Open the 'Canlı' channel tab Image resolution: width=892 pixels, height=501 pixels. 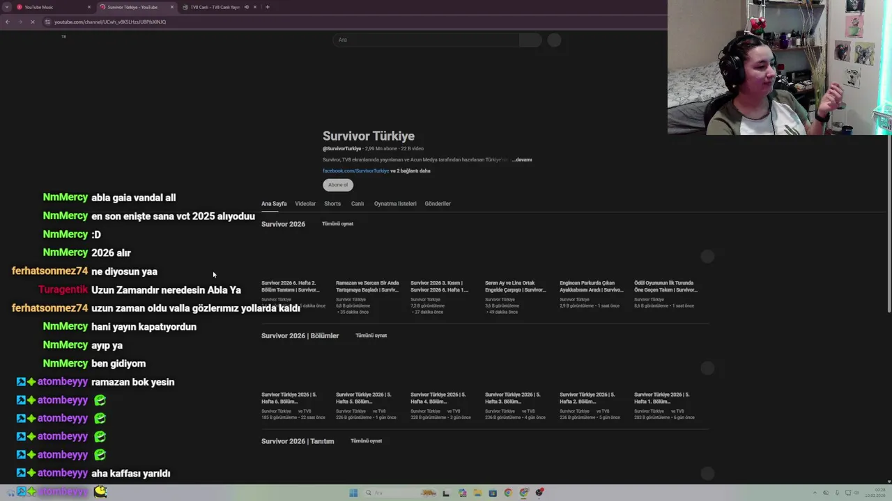click(x=357, y=204)
